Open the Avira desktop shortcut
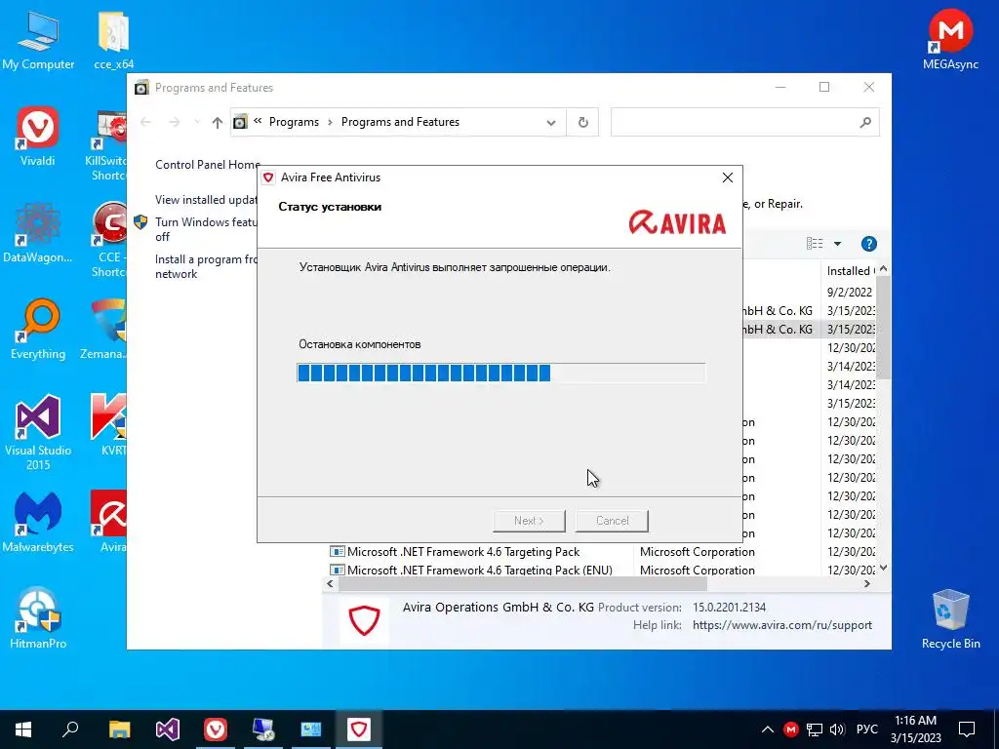 [x=109, y=523]
